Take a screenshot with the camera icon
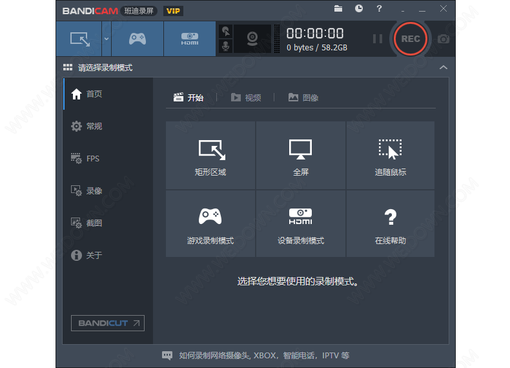Screen dimensions: 510x368 pos(443,39)
